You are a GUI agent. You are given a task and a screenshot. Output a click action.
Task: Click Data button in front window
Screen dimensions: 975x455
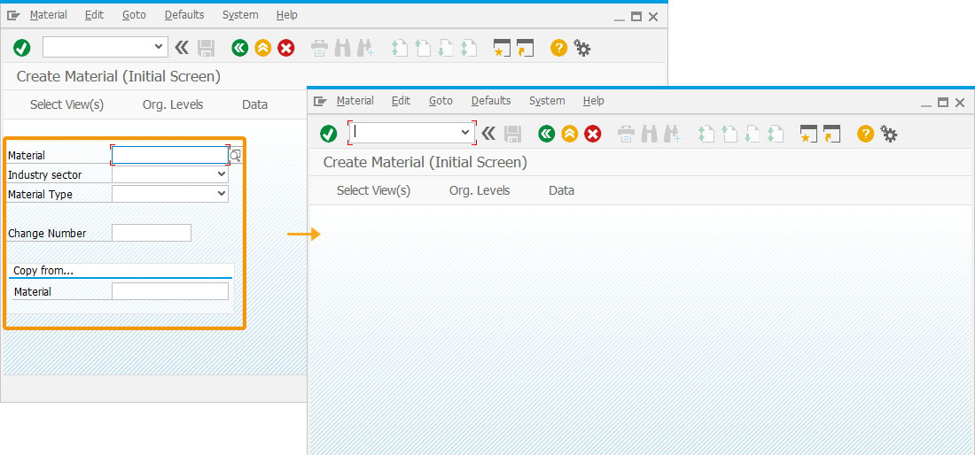pyautogui.click(x=561, y=190)
